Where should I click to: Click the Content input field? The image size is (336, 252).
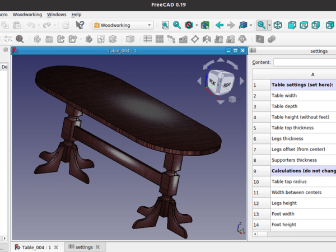(304, 62)
